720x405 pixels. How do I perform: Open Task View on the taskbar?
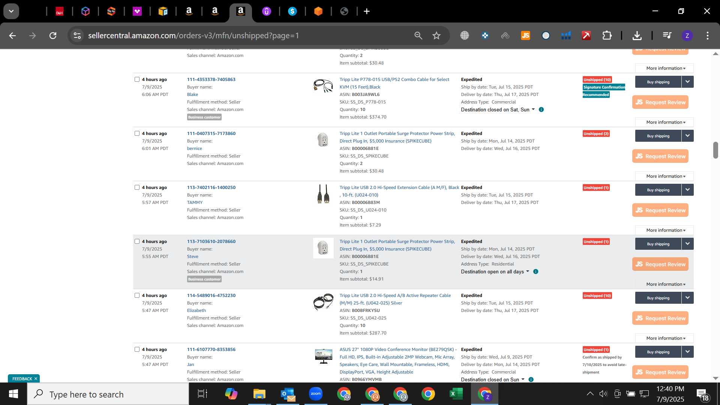point(202,394)
